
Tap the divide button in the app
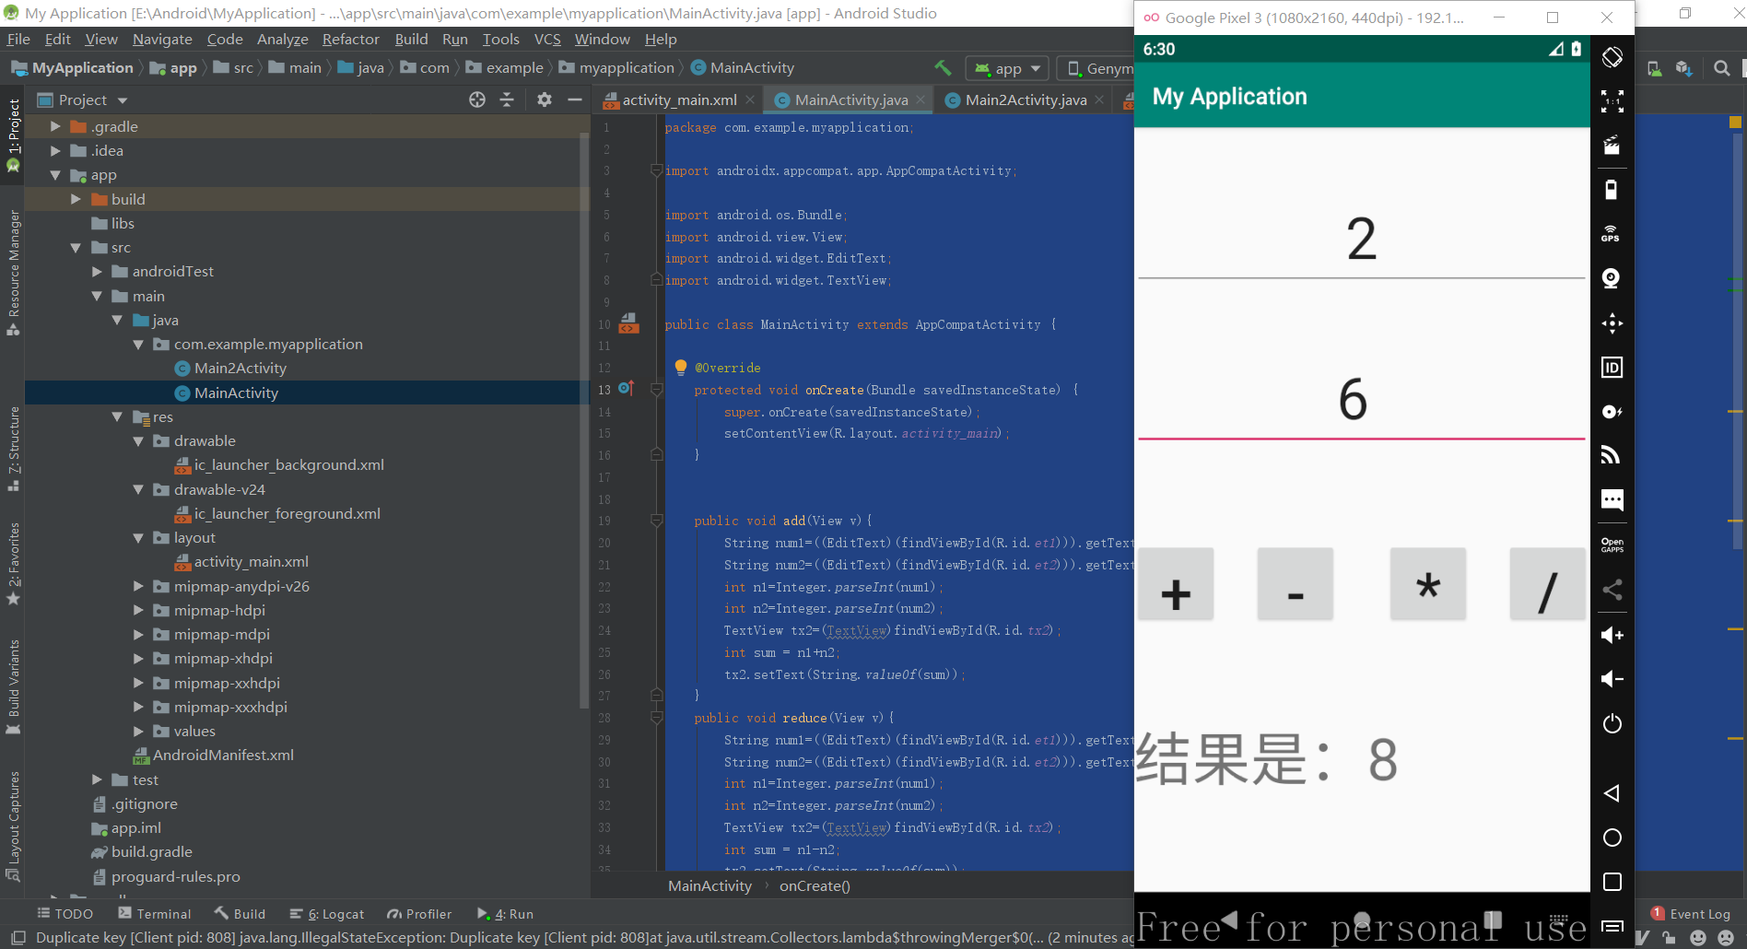click(1548, 584)
